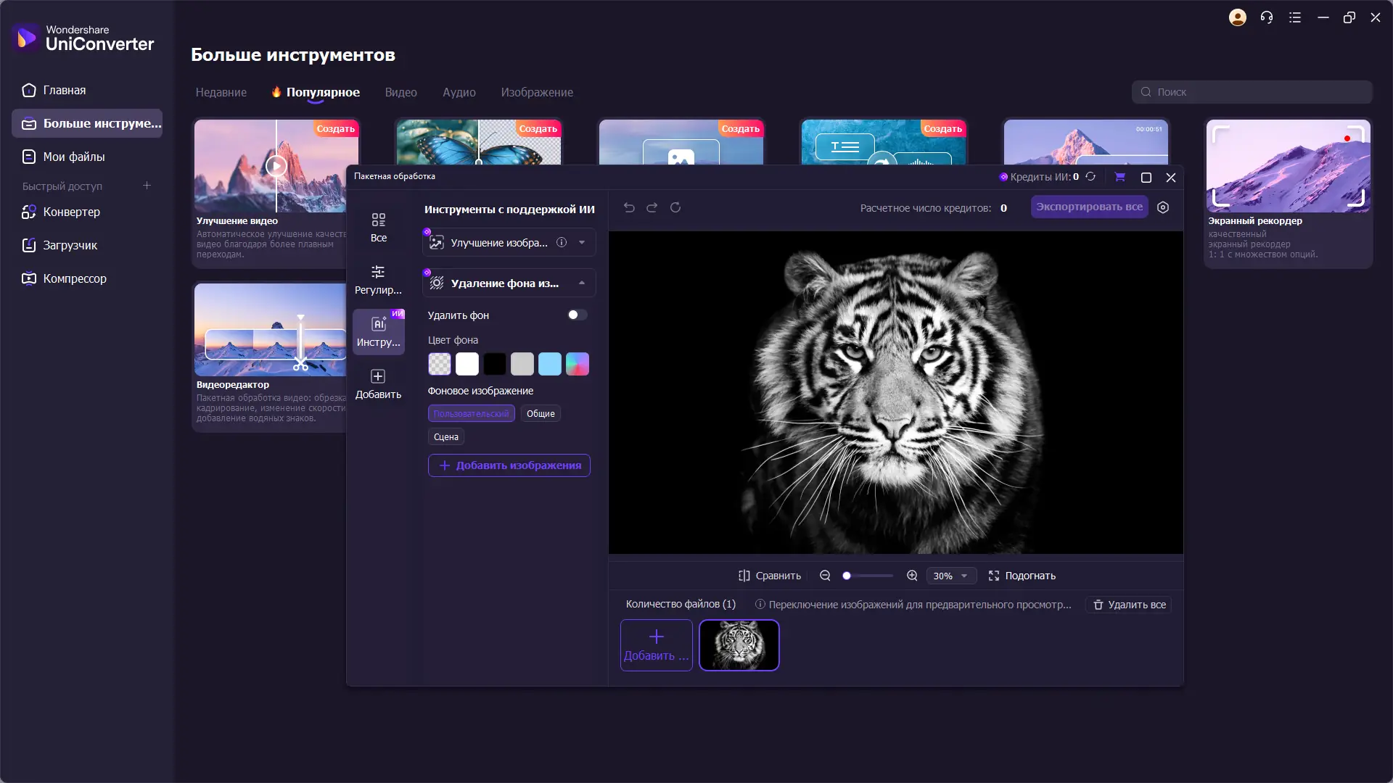Refresh AI credits count icon
Image resolution: width=1393 pixels, height=783 pixels.
coord(1090,177)
